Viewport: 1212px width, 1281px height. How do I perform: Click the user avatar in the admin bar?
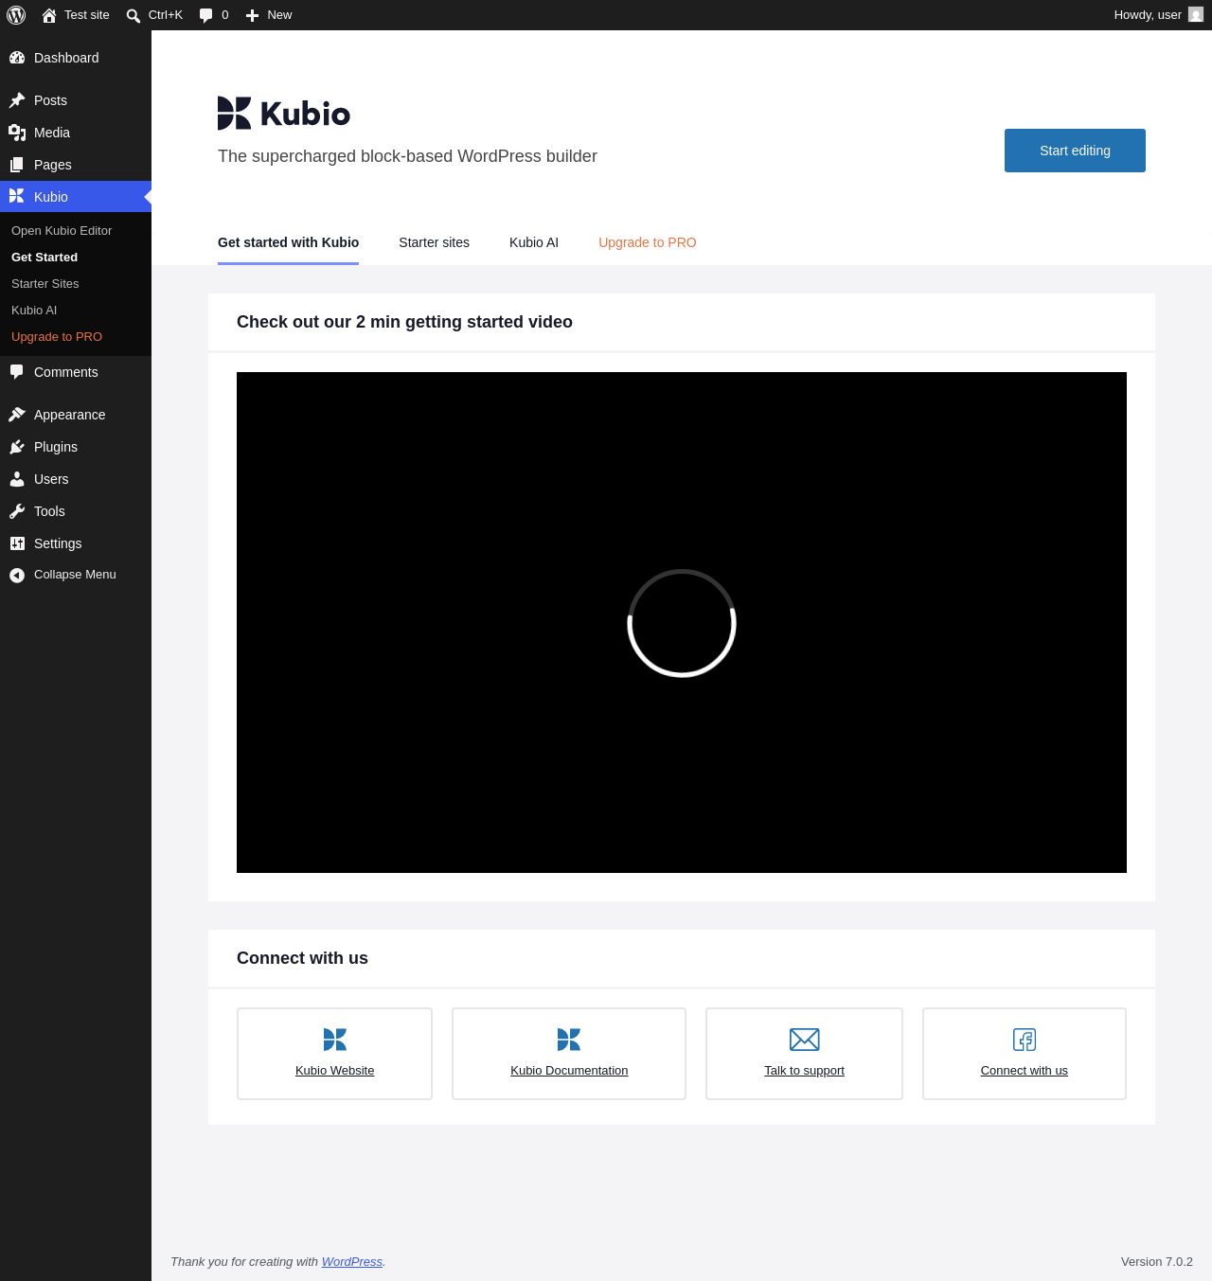point(1196,15)
